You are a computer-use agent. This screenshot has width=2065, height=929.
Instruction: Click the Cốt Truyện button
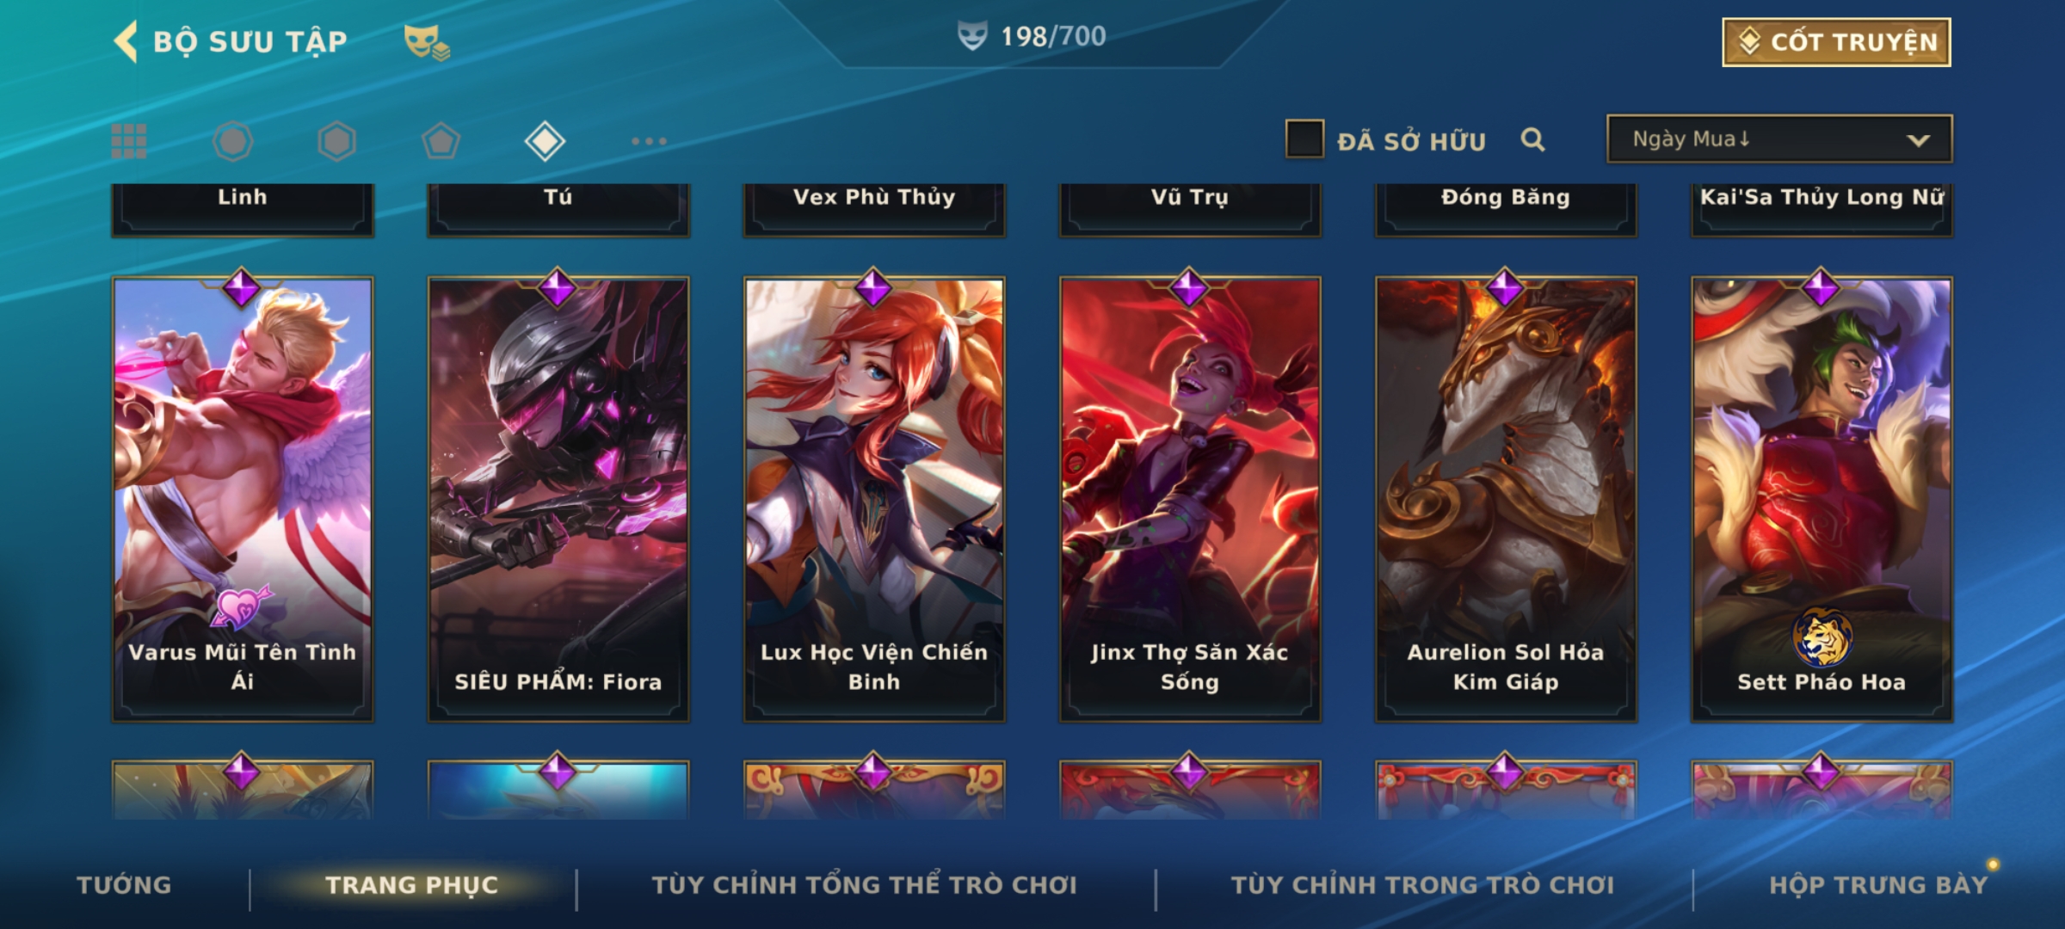tap(1836, 42)
